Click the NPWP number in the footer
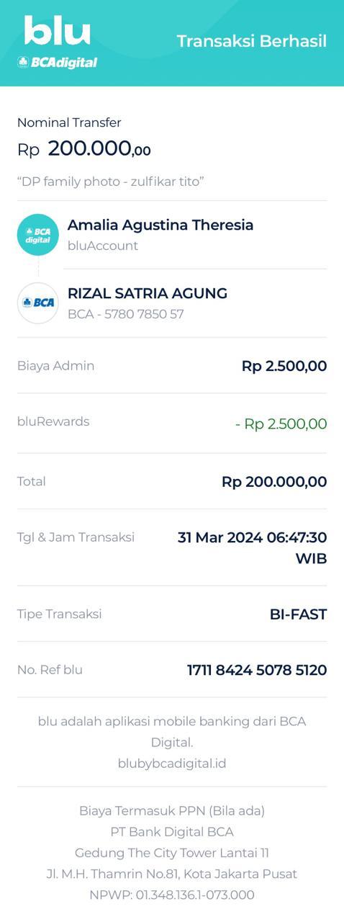Screen dimensions: 344x922 pos(172,895)
